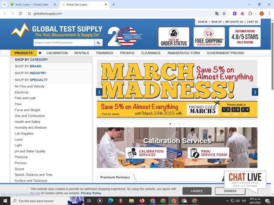Click SIGN UP link

coord(217,22)
